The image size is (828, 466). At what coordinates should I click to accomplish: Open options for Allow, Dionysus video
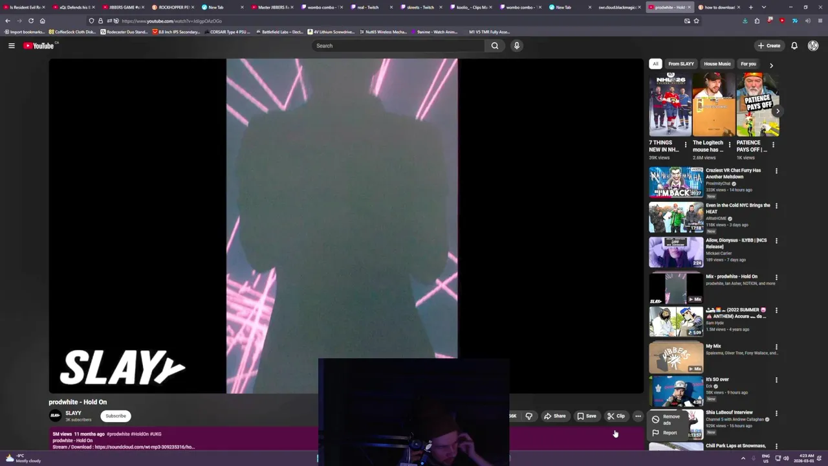776,241
